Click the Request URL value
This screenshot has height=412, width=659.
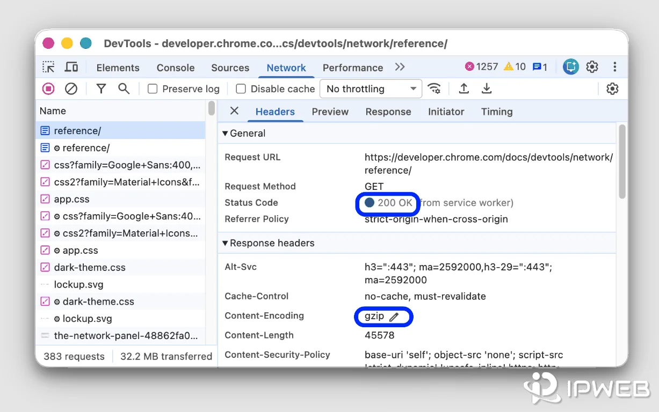coord(488,164)
